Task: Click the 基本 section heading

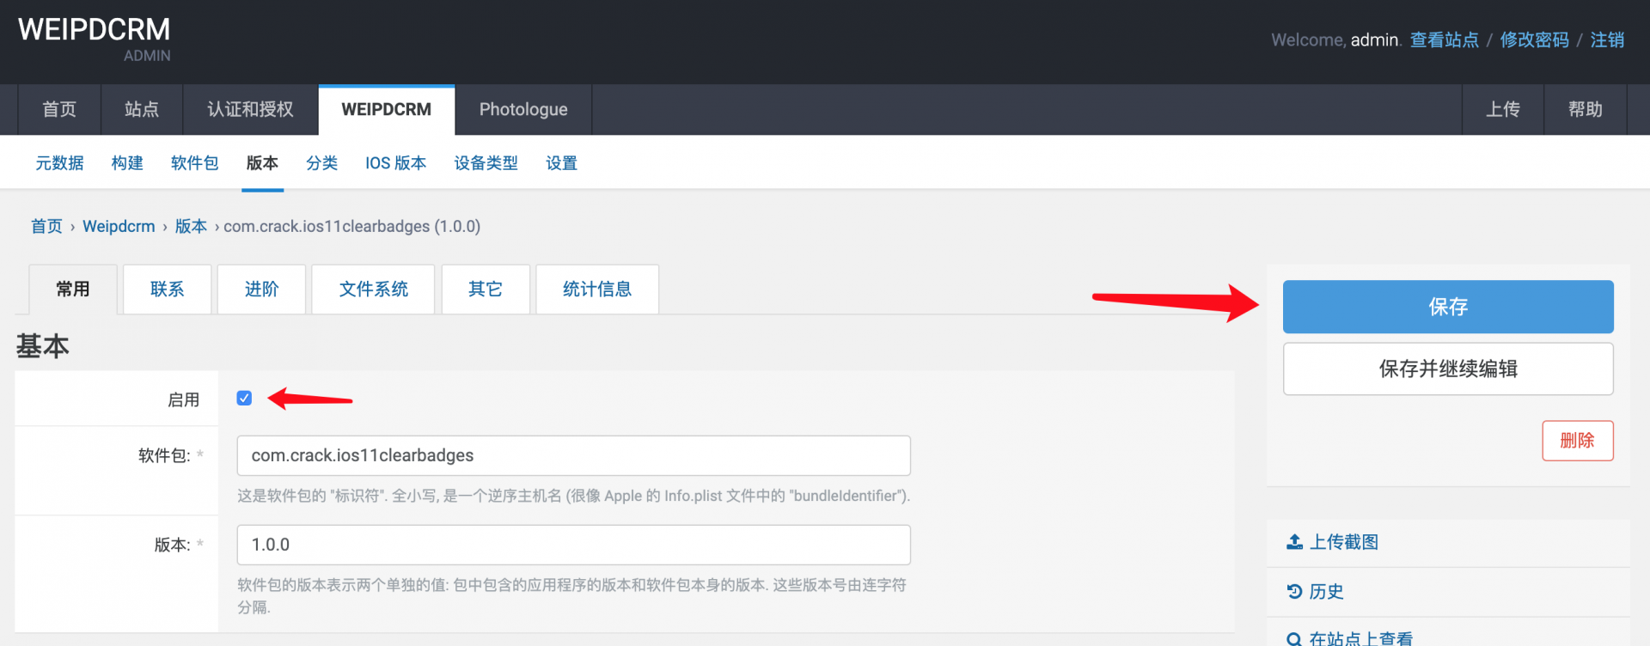Action: click(42, 346)
